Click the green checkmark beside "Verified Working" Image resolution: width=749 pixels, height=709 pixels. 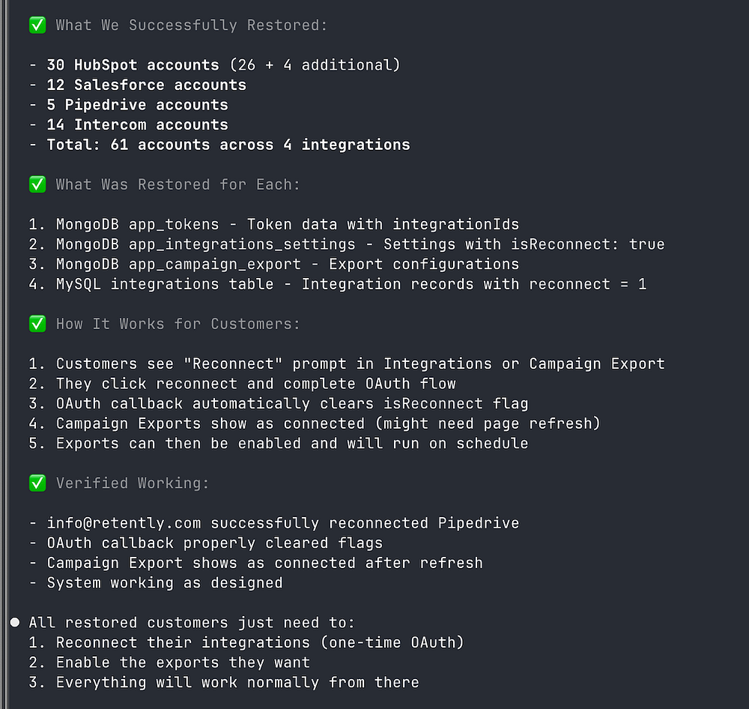coord(37,483)
